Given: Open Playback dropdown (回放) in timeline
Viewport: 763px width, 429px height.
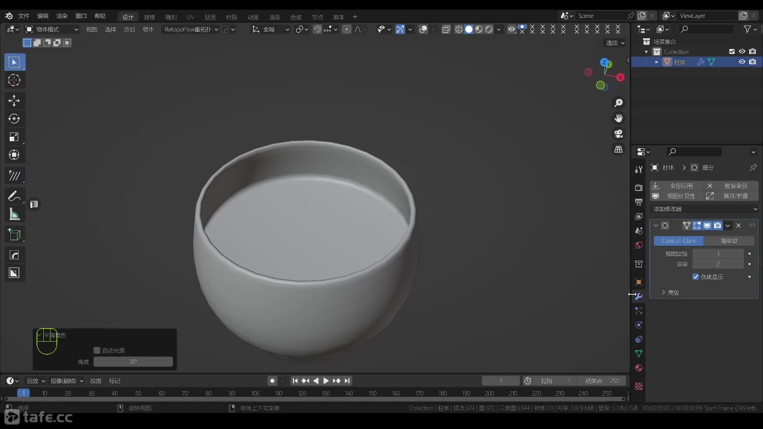Looking at the screenshot, I should 36,381.
